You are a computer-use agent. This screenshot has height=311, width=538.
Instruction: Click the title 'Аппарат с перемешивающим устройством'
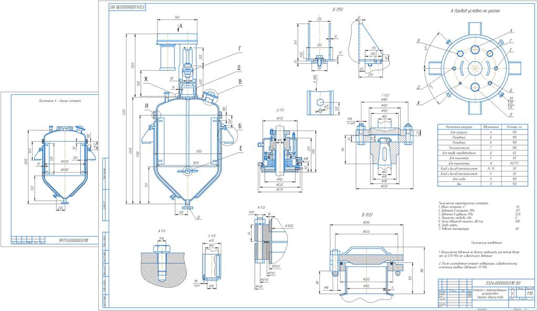click(489, 292)
